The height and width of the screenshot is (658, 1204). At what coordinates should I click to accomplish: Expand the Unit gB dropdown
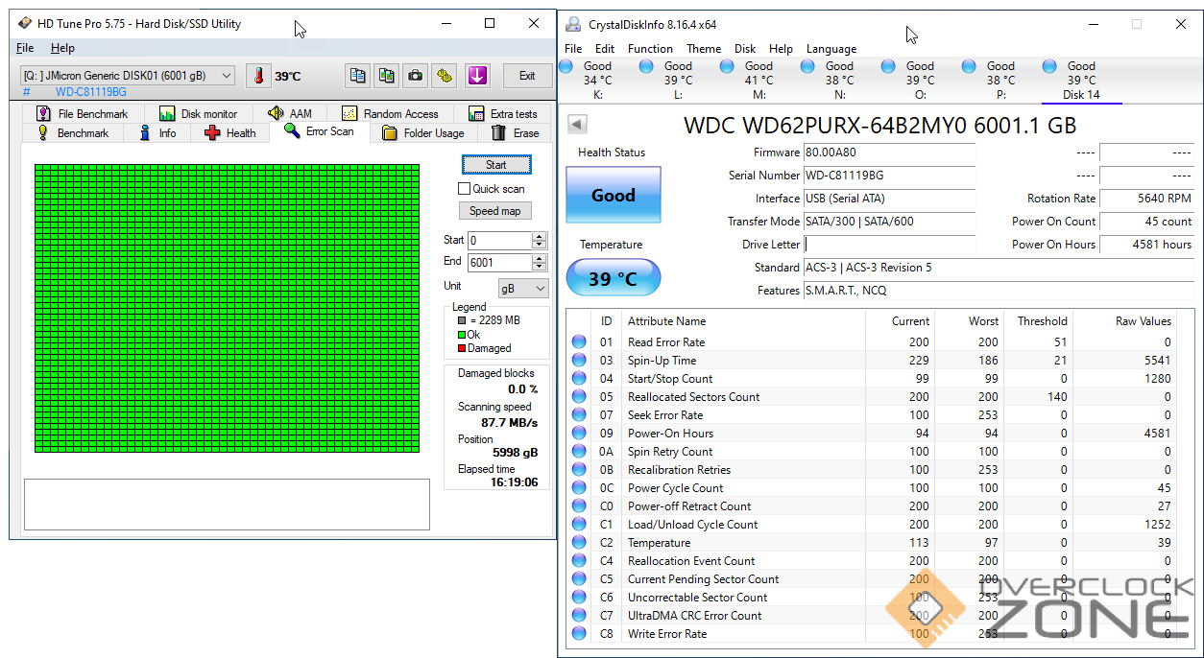[522, 288]
